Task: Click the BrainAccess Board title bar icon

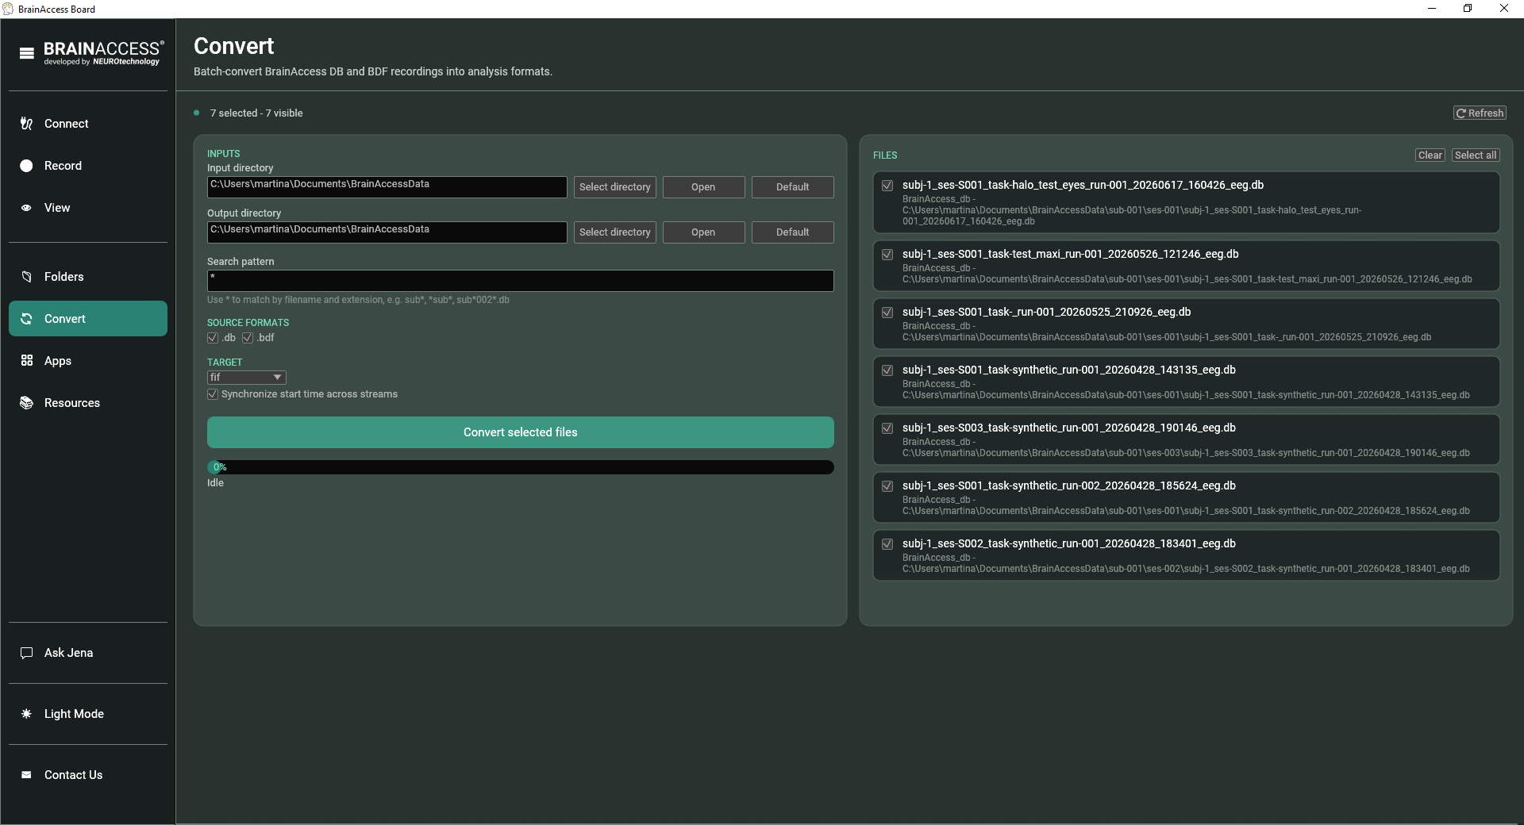Action: click(x=8, y=9)
